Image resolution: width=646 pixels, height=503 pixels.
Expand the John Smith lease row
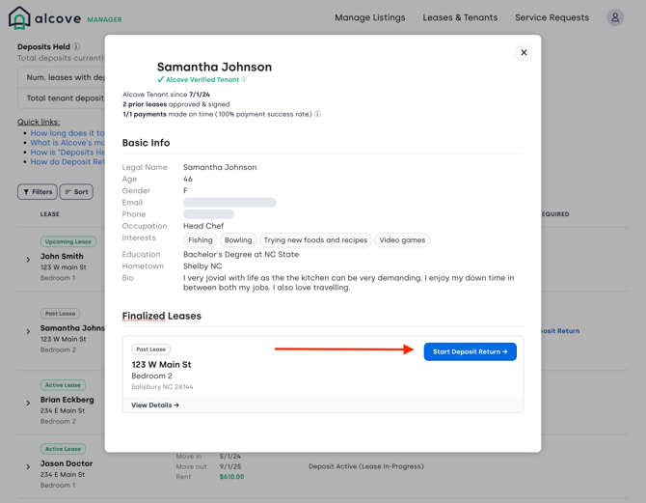point(28,260)
